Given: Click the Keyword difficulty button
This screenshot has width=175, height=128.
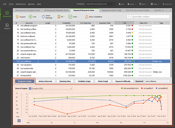Looking at the screenshot, I should (x=123, y=81).
